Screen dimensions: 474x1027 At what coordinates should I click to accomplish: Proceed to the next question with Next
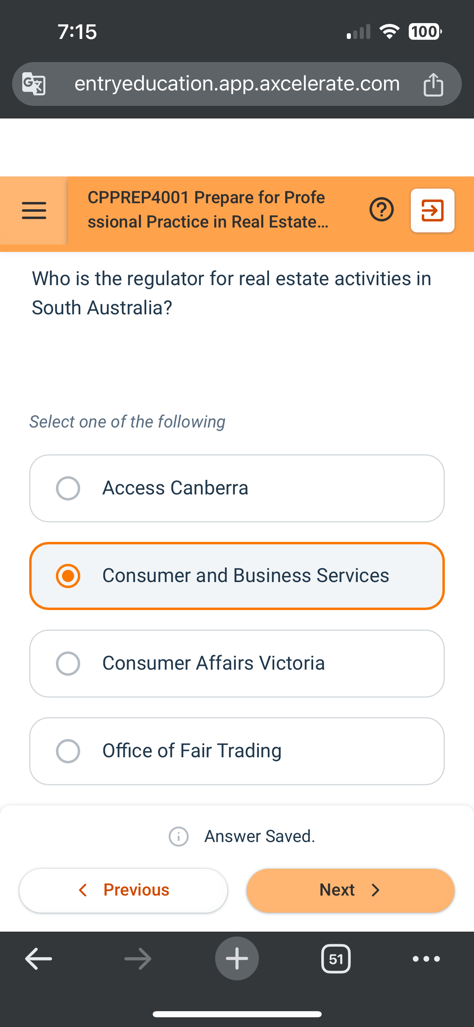[x=350, y=890]
